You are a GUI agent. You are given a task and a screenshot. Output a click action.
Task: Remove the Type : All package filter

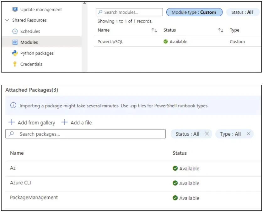click(x=249, y=134)
